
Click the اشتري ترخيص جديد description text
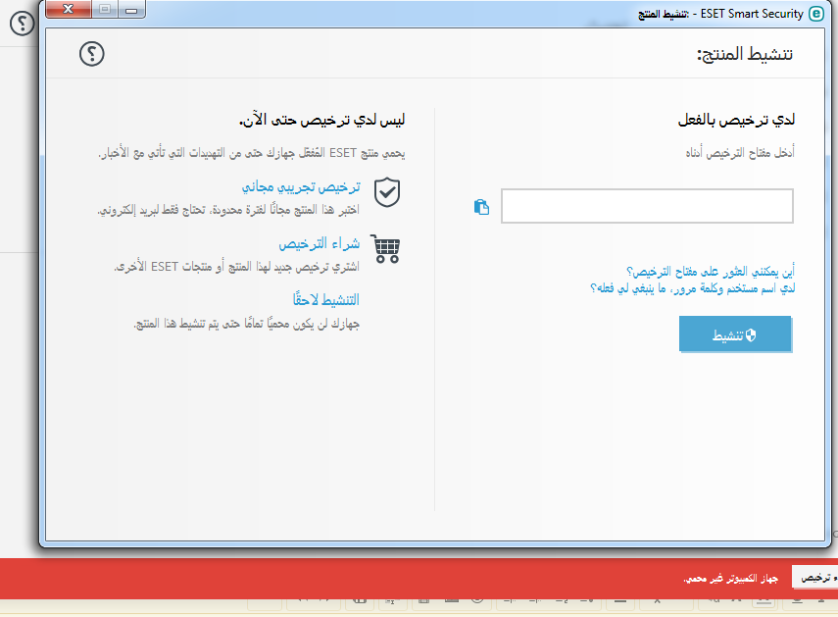coord(237,267)
